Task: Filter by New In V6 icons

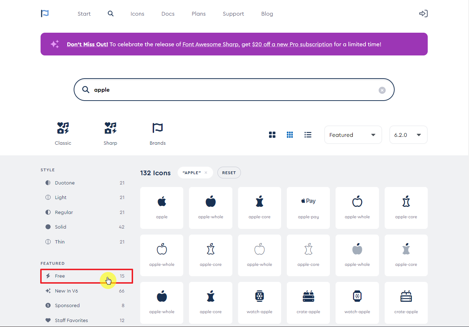Action: click(85, 291)
